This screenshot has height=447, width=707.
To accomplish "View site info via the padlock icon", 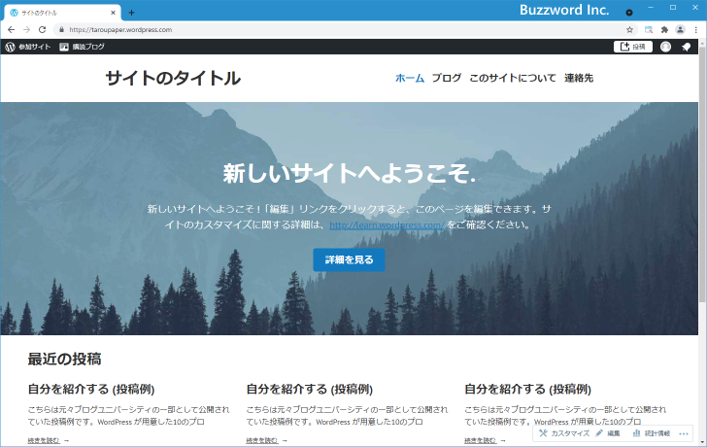I will pos(62,30).
